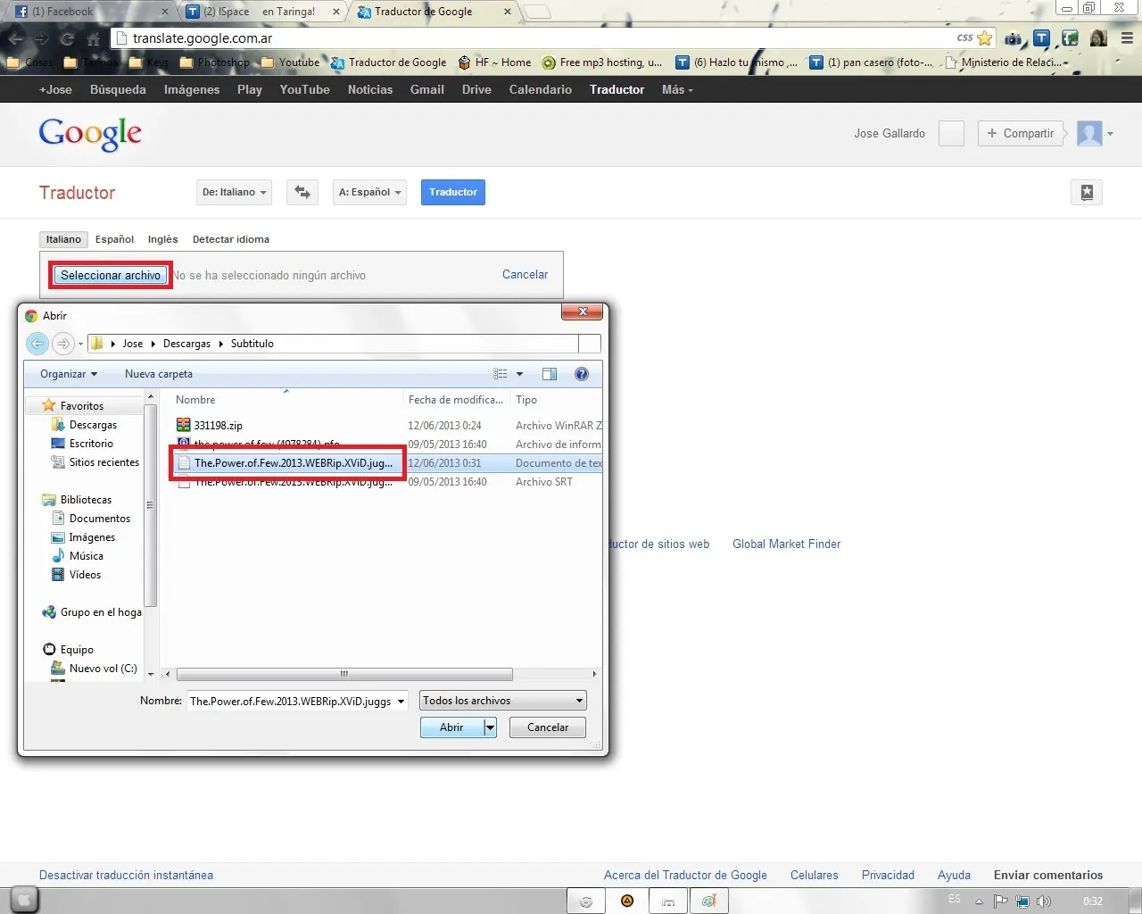1142x914 pixels.
Task: Open the De: Italiano source language dropdown
Action: pos(234,192)
